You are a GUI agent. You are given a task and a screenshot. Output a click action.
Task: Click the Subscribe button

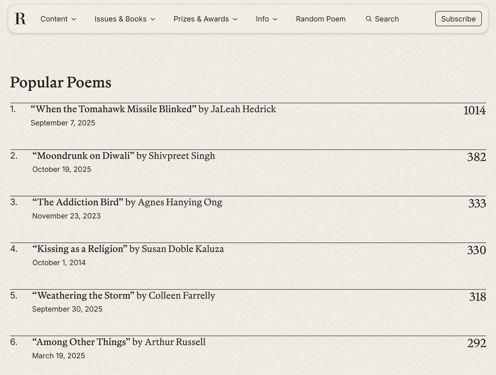coord(458,19)
